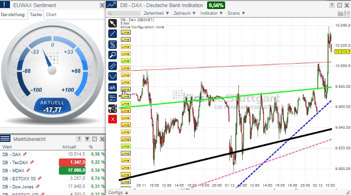Click the pencil icon next to DB - ESTOXX 50
351x195 pixels.
[x=39, y=178]
